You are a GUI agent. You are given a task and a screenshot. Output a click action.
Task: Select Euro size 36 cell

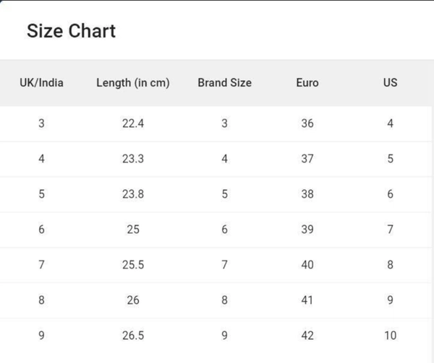[307, 123]
